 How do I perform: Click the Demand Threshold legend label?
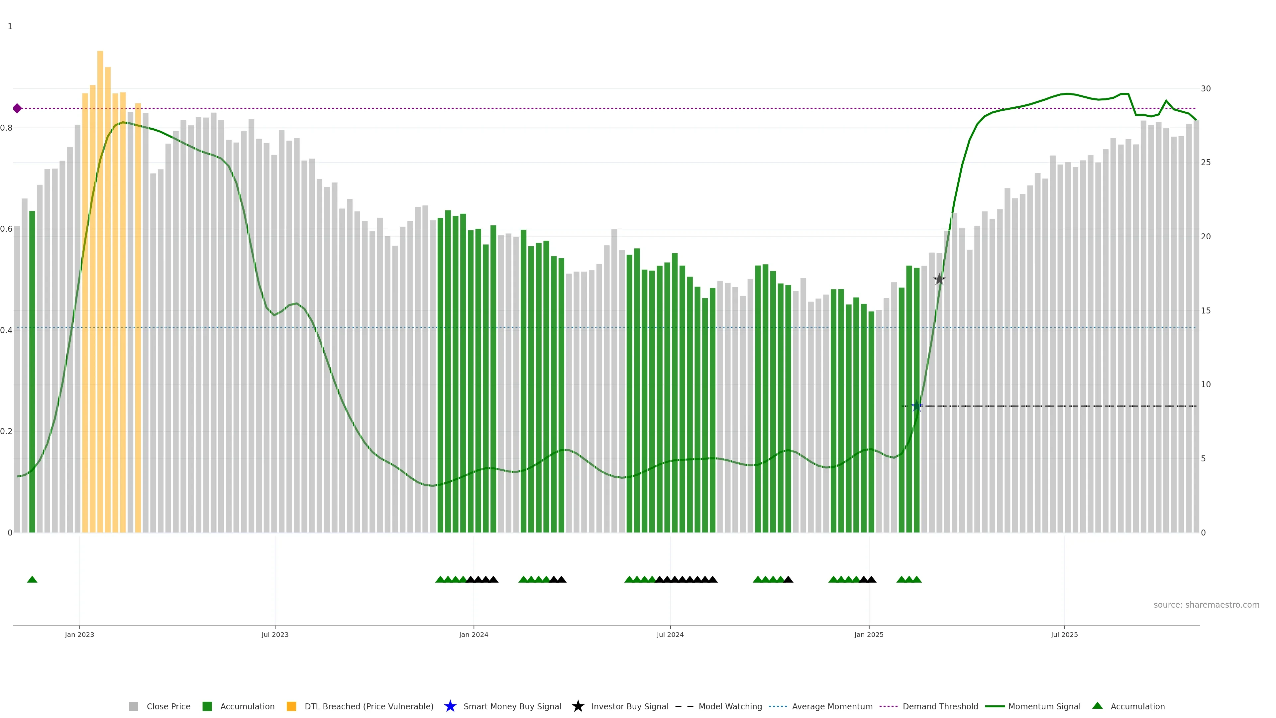tap(940, 706)
